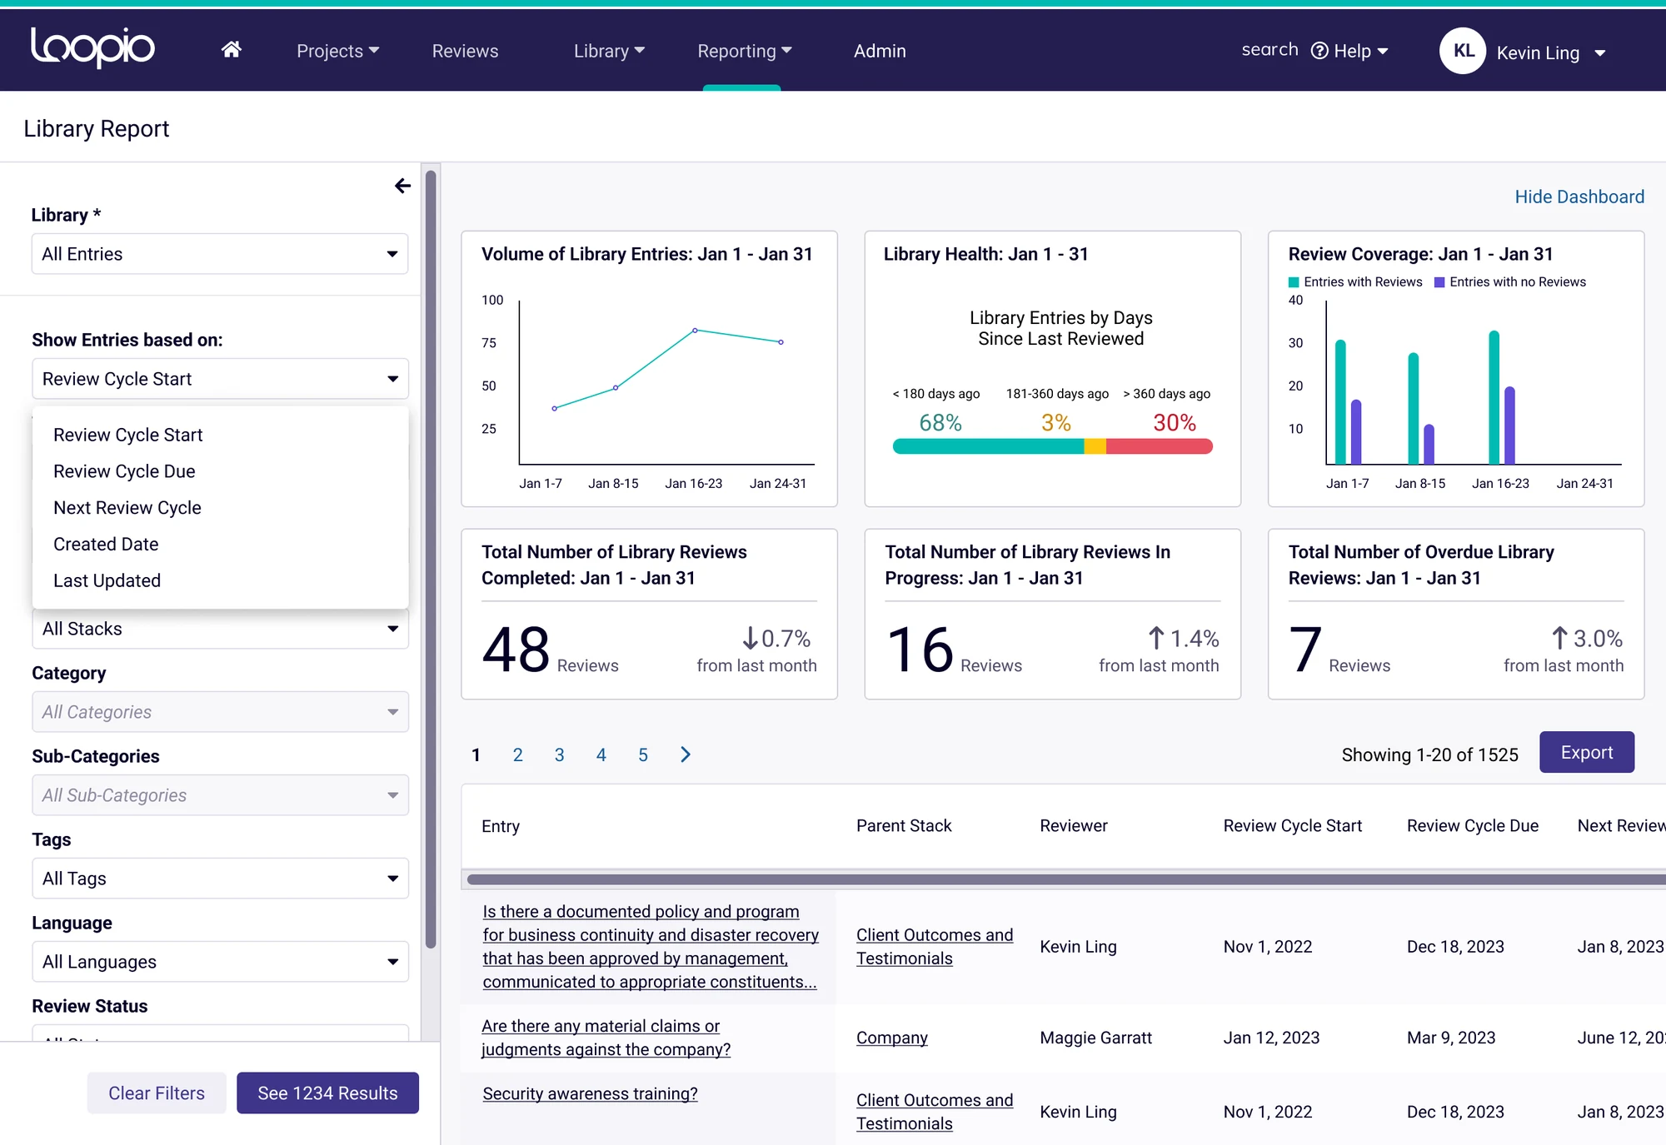
Task: Click the KL user avatar
Action: pos(1463,51)
